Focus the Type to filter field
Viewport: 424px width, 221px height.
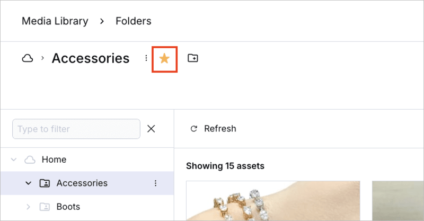pos(76,129)
